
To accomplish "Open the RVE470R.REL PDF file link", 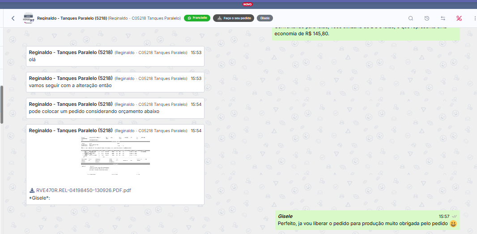I will pos(83,190).
